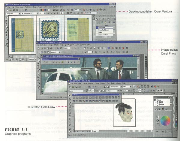Viewport: 180px width, 141px height.
Task: Open the Format menu in Corel Ventura
Action: (x=40, y=7)
